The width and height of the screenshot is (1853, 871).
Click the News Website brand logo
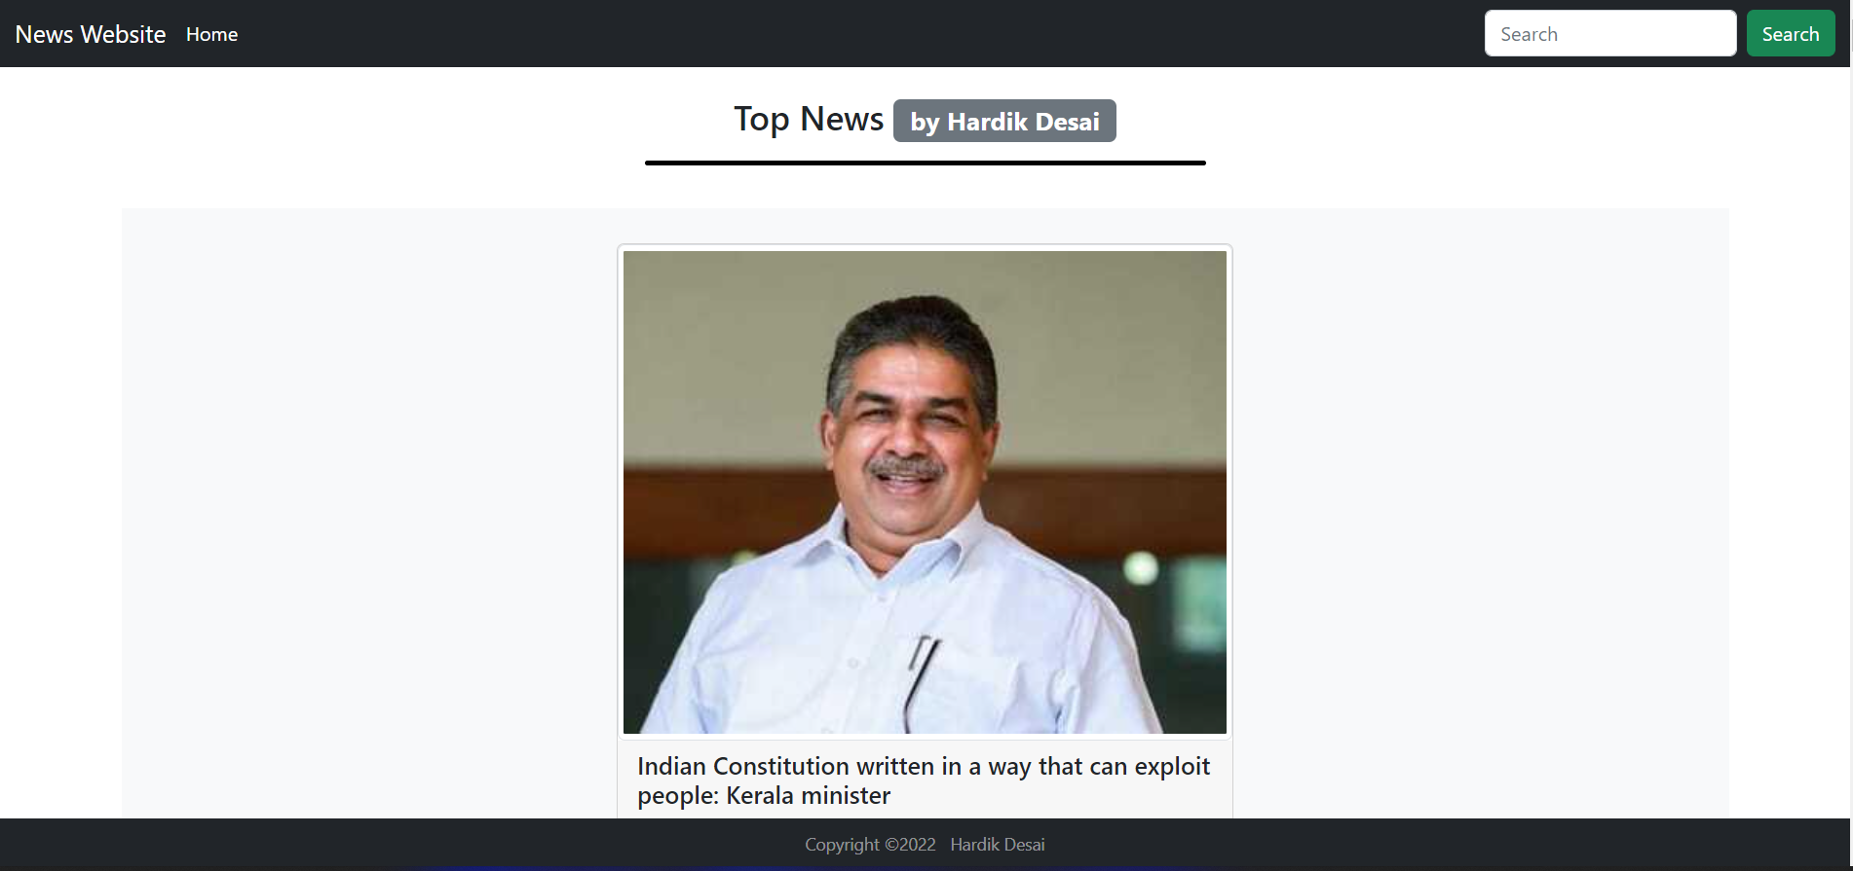[x=91, y=34]
